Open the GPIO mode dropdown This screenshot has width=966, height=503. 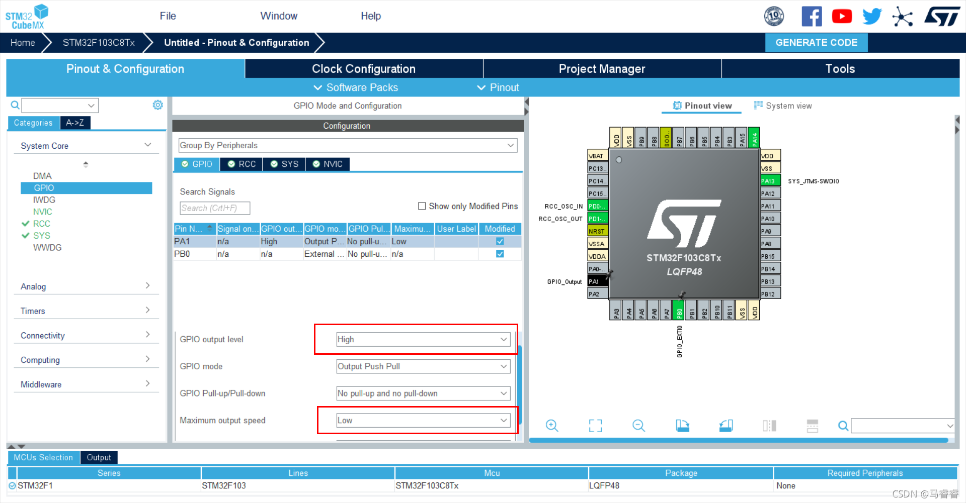pyautogui.click(x=423, y=366)
